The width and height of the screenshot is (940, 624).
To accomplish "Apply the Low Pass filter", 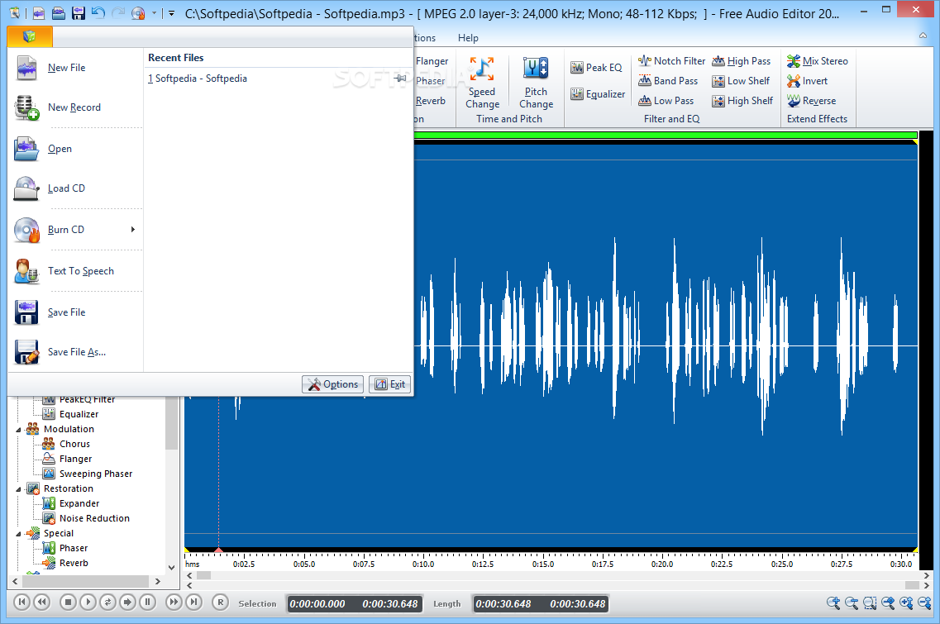I will pos(666,101).
